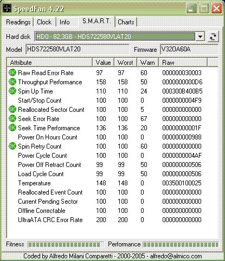Click Throughput Performance value 158

coord(101,82)
